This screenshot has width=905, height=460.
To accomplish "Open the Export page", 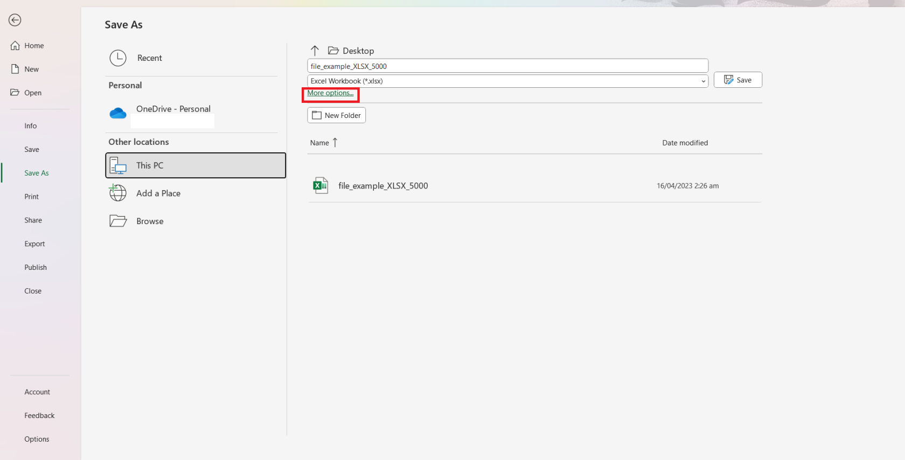I will point(35,244).
